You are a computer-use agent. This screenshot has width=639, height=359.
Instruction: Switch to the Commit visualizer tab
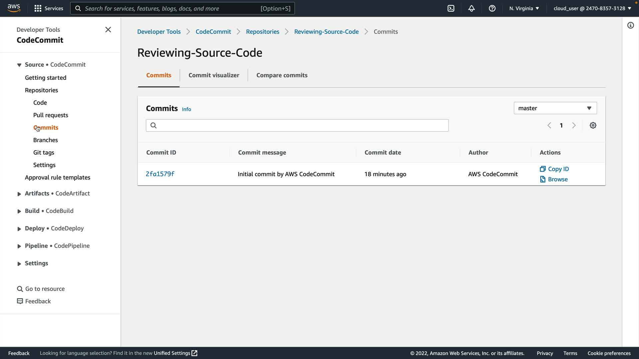pyautogui.click(x=214, y=75)
